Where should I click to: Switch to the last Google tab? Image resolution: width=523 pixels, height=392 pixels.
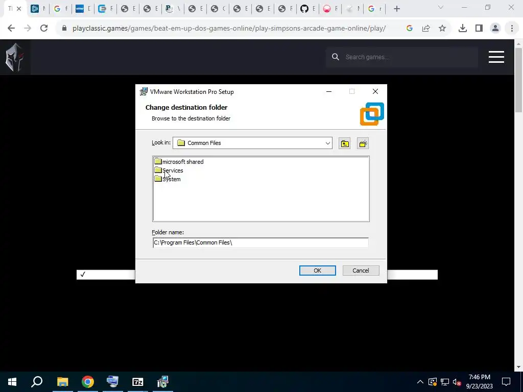coord(371,9)
